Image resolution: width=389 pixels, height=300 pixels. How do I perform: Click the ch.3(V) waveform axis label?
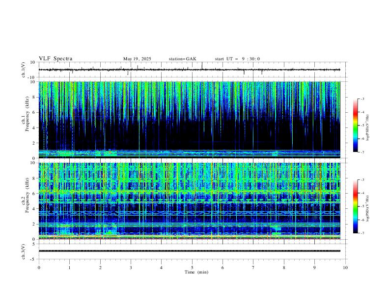point(24,251)
